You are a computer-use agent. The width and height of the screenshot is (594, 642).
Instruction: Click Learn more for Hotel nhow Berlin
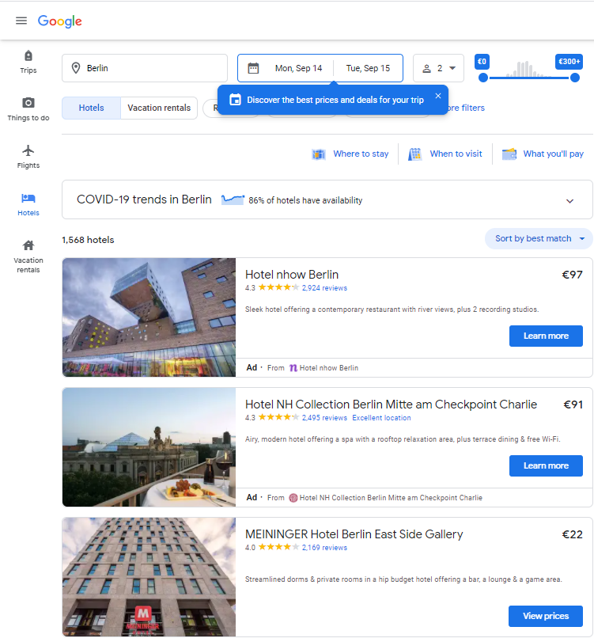click(546, 336)
